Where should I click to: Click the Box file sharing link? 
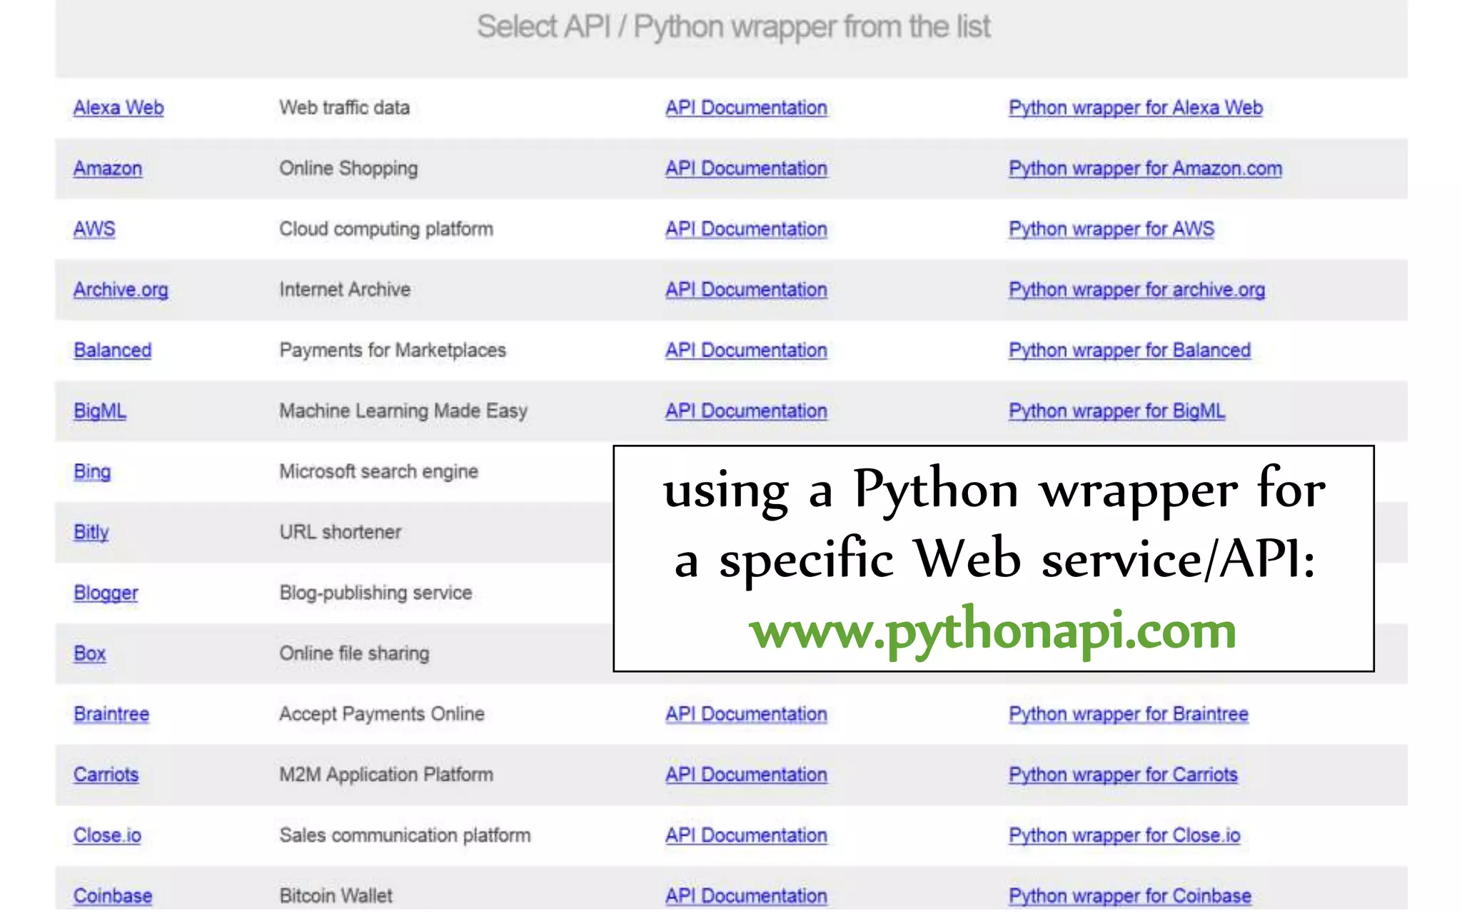pyautogui.click(x=90, y=654)
